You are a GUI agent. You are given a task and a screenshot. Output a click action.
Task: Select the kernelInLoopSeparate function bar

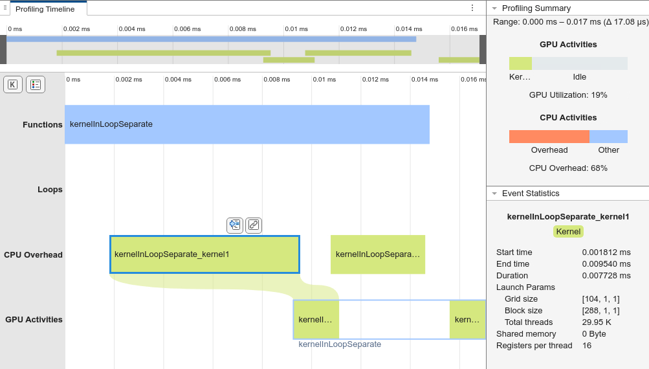(247, 124)
